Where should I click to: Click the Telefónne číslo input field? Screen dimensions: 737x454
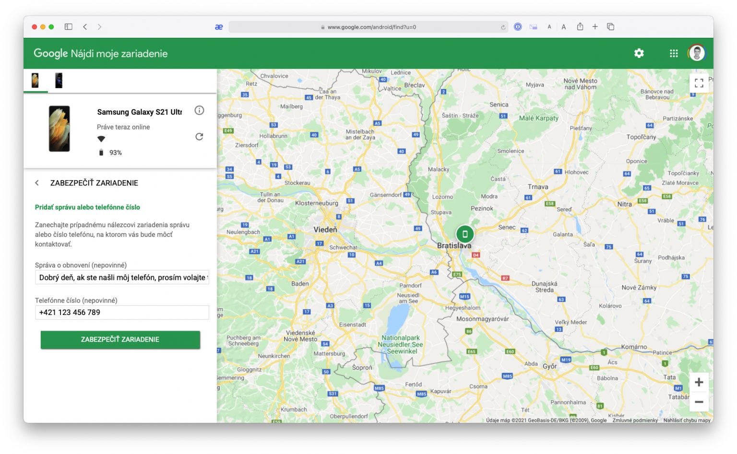(122, 313)
